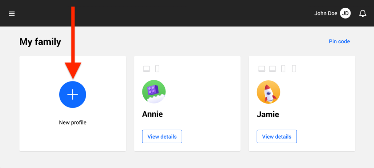Image resolution: width=374 pixels, height=168 pixels.
Task: Click Annie's phone device icon
Action: (157, 69)
